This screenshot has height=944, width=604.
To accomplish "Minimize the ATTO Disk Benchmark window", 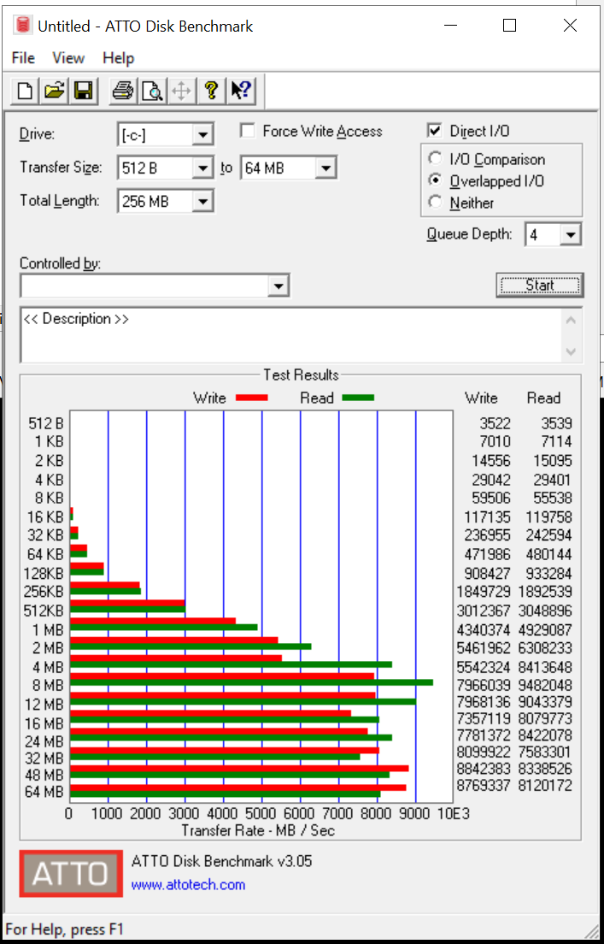I will tap(450, 26).
